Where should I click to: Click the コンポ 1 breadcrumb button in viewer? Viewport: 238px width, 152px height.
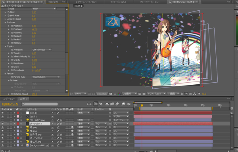coord(78,6)
